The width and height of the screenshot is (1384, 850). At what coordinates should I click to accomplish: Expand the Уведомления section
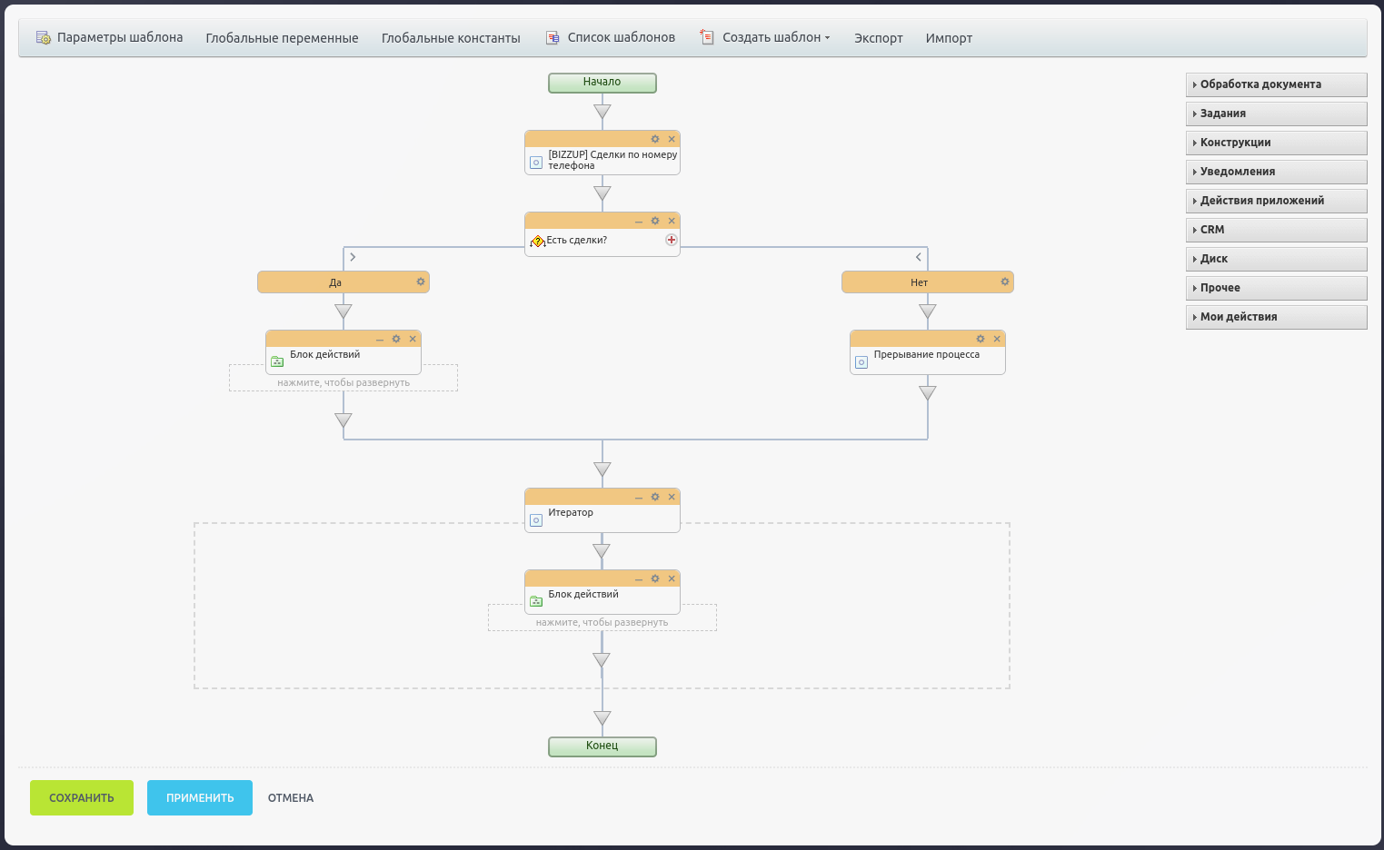click(x=1276, y=172)
